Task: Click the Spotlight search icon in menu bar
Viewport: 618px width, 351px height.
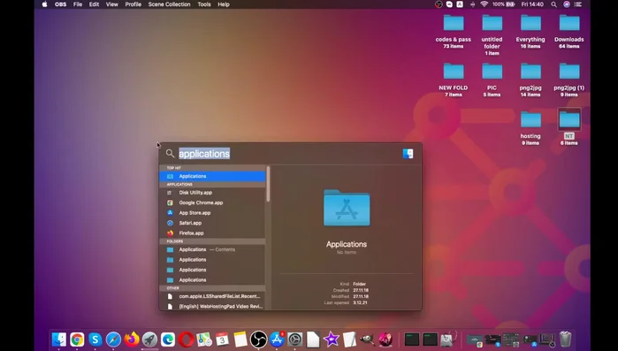Action: tap(553, 4)
